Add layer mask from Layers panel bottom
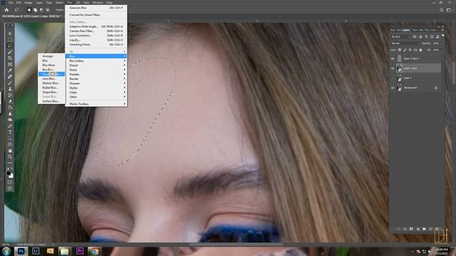This screenshot has width=456, height=256. [x=411, y=229]
